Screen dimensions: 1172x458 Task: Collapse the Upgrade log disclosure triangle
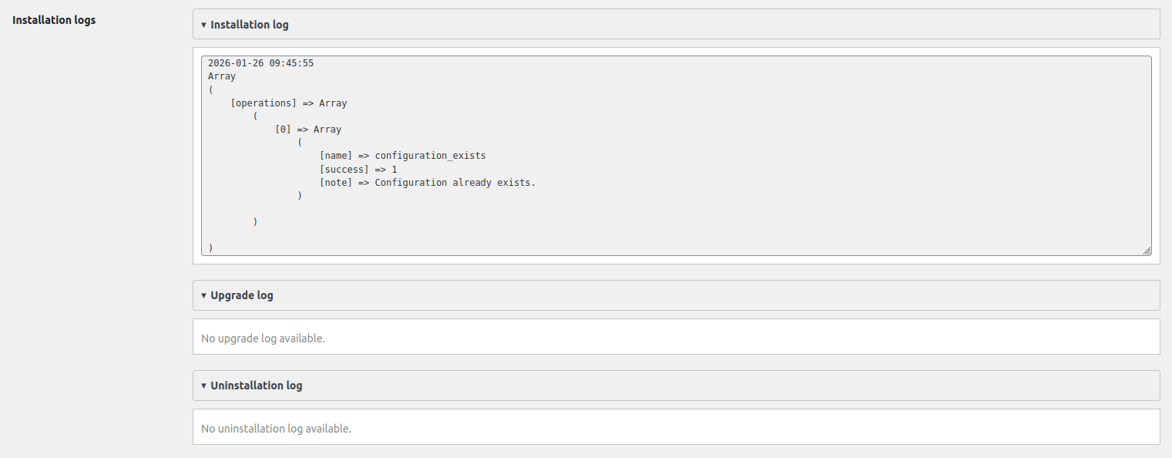(203, 295)
